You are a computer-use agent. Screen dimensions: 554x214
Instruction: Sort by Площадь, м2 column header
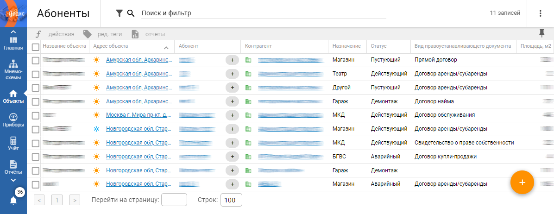coord(536,46)
